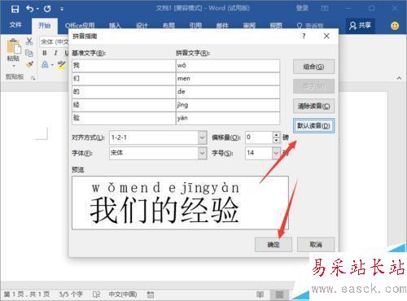Image resolution: width=407 pixels, height=301 pixels.
Task: Decrease 偏移量 with the down spinner
Action: coord(276,141)
